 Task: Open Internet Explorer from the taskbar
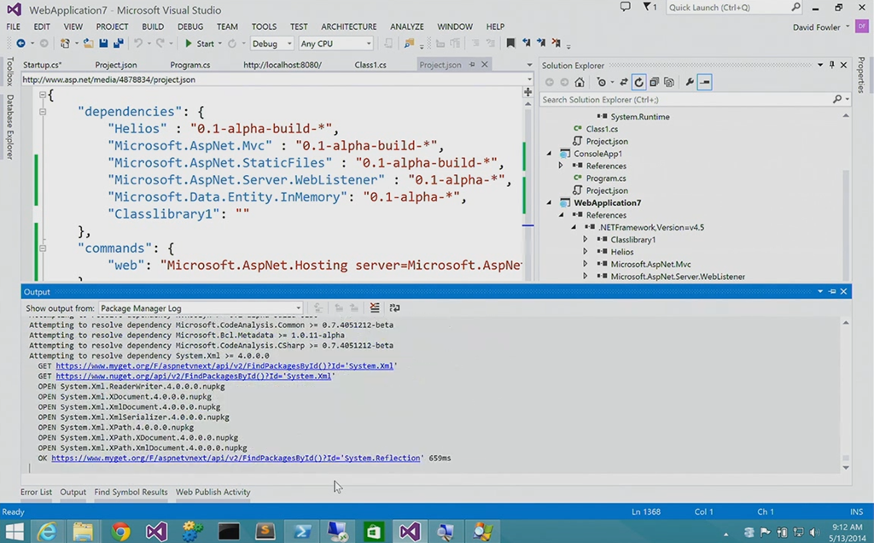(x=47, y=531)
